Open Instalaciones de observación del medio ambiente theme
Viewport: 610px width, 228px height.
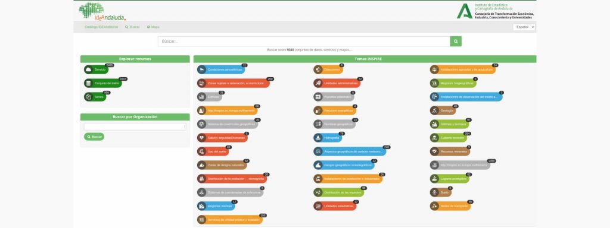pyautogui.click(x=466, y=97)
